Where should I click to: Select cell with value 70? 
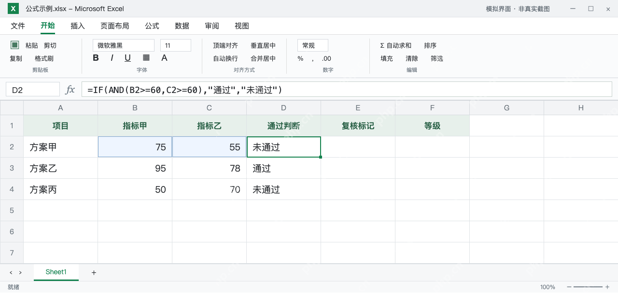(209, 189)
